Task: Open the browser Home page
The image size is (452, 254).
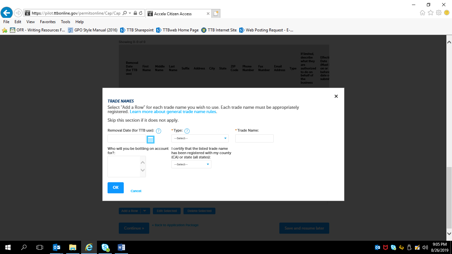Action: 423,13
